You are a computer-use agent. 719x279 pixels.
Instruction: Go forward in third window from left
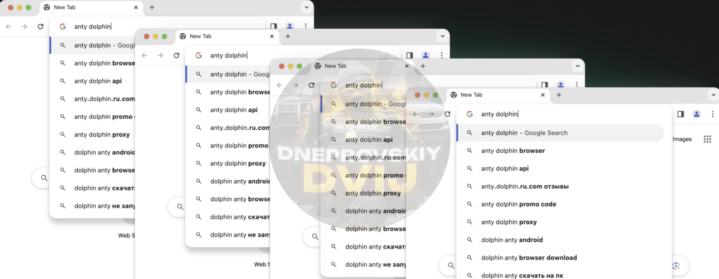point(295,85)
